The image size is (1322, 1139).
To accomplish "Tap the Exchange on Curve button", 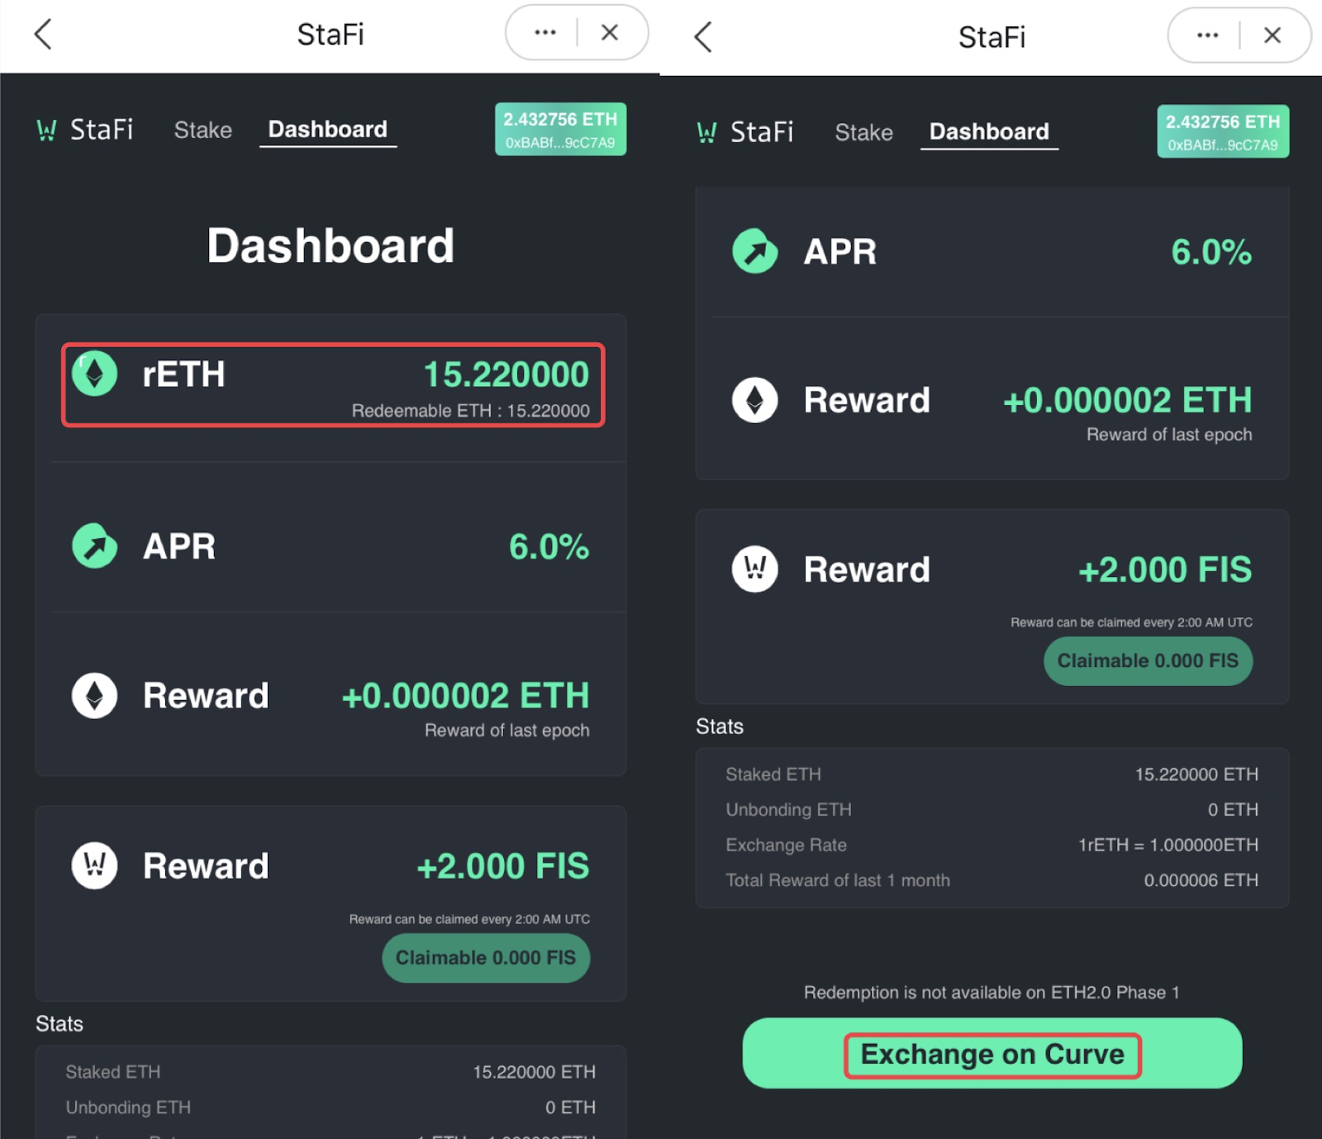I will coord(992,1053).
